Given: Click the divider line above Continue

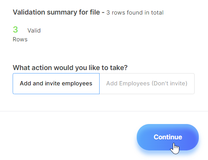Looking at the screenshot, I should pos(104,111).
